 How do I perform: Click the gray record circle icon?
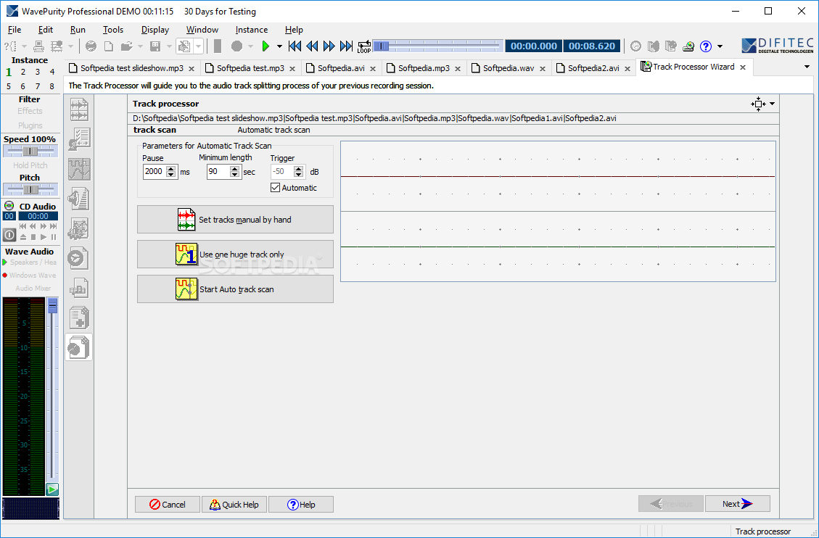[236, 46]
